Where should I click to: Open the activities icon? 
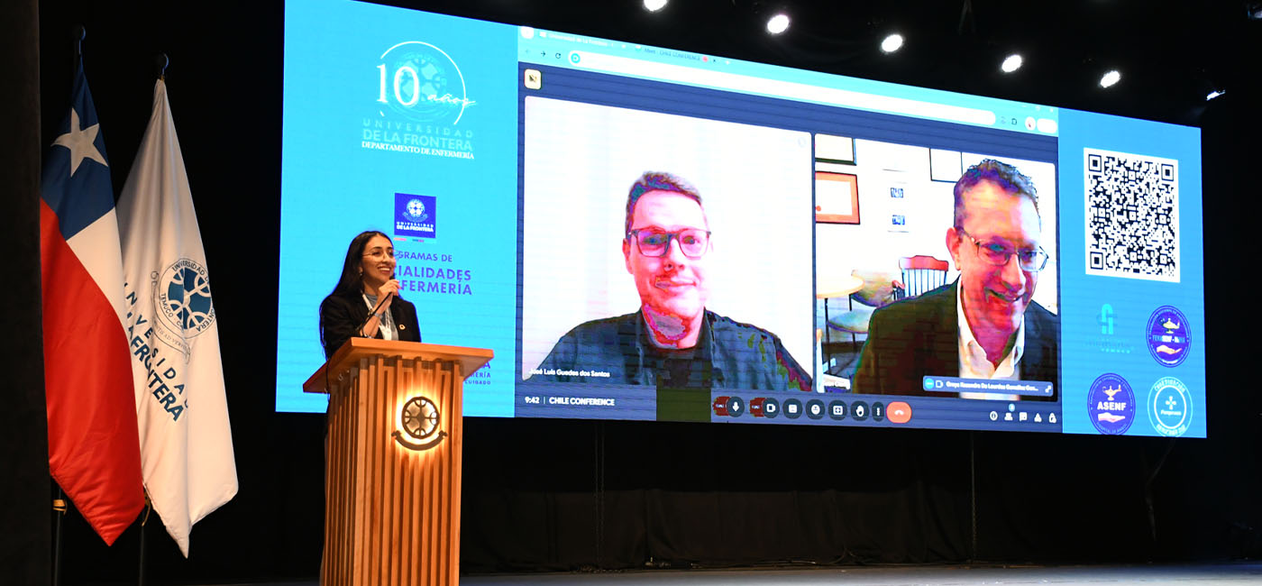1038,417
